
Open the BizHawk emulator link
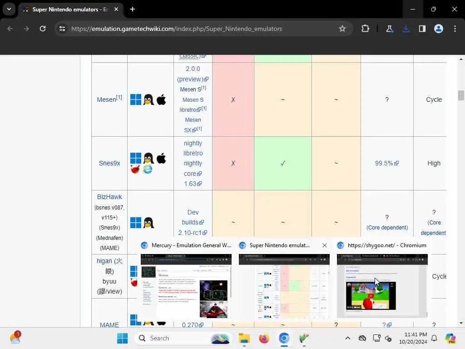tap(109, 197)
